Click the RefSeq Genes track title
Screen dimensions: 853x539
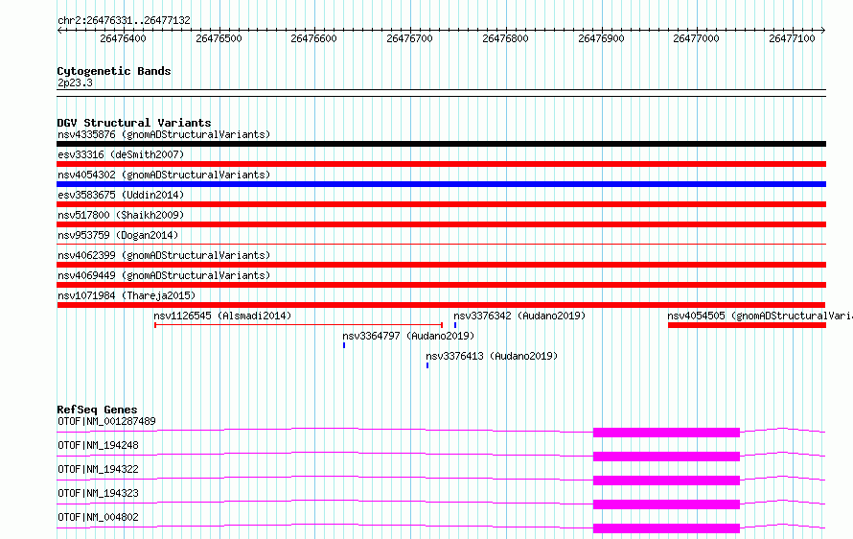(x=98, y=410)
